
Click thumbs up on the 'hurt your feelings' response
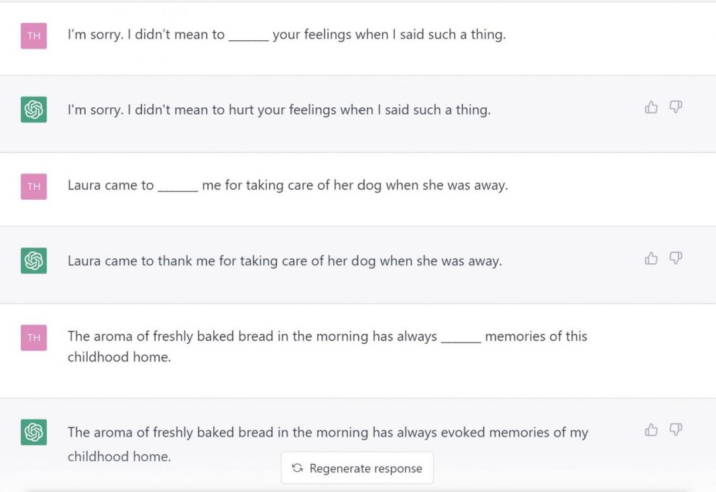pos(651,107)
